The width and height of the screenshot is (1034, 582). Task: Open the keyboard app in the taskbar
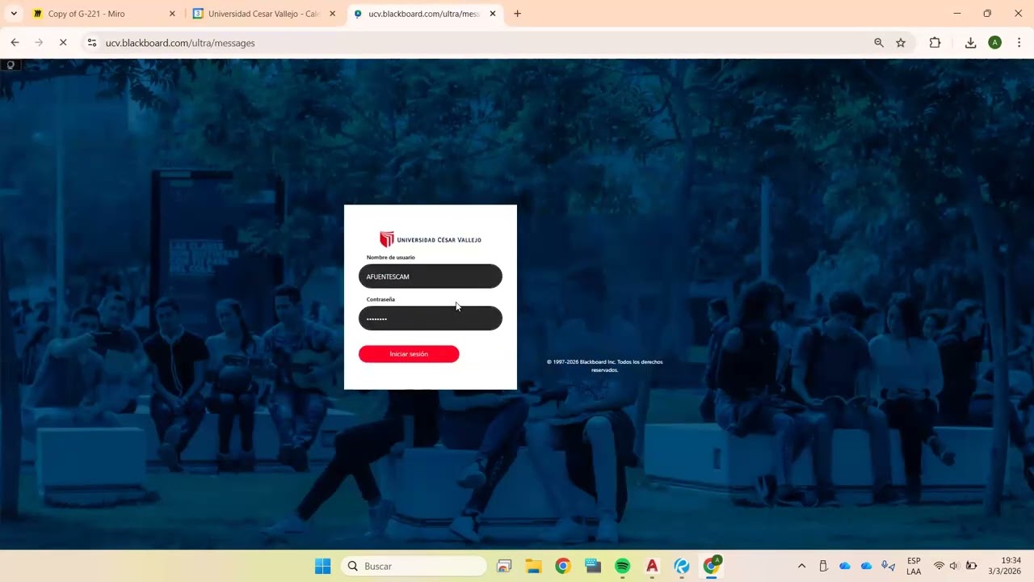(593, 566)
